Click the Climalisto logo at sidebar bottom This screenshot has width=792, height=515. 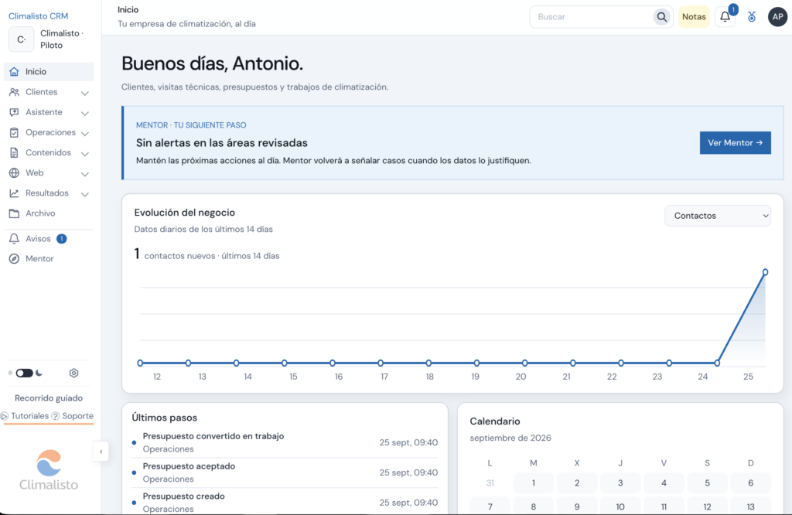pyautogui.click(x=49, y=469)
